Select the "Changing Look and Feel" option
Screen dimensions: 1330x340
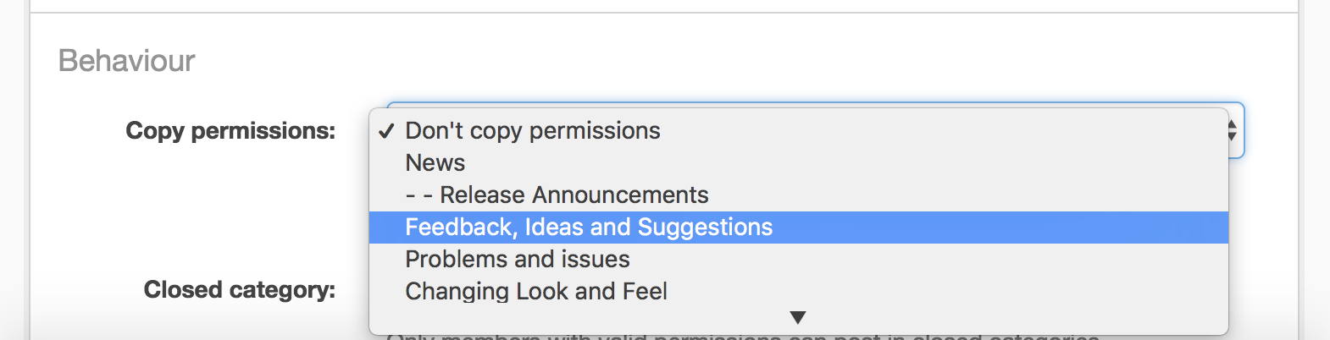(535, 292)
